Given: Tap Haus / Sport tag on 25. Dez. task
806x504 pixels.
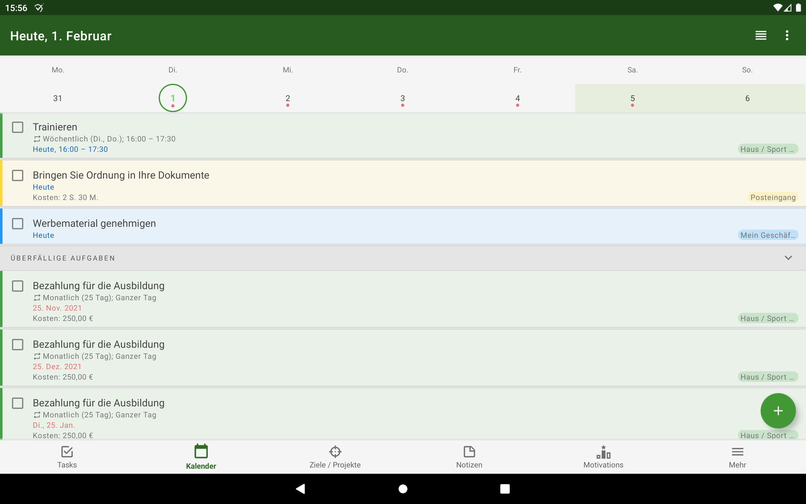Looking at the screenshot, I should point(768,377).
